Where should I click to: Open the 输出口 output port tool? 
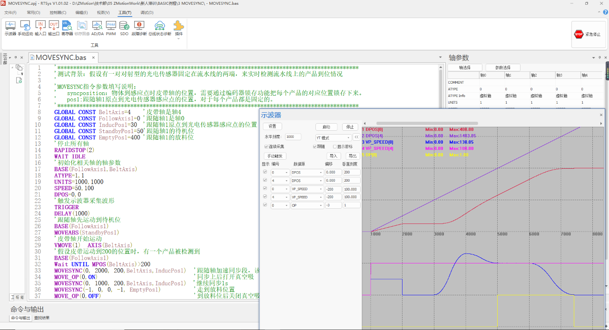coord(54,29)
